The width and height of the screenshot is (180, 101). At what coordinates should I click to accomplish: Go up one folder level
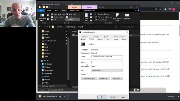(x=50, y=27)
